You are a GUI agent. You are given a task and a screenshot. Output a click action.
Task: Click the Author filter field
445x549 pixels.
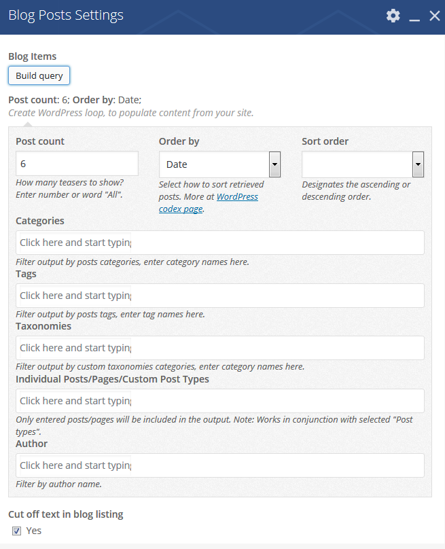(219, 465)
